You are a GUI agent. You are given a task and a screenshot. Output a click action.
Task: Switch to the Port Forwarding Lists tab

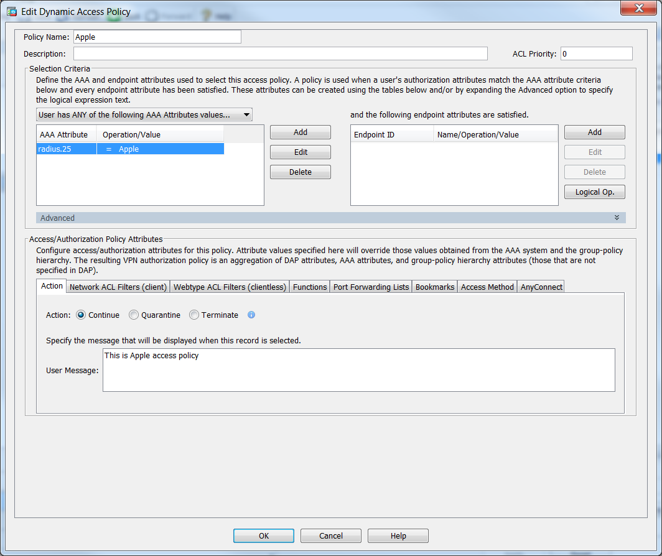371,287
